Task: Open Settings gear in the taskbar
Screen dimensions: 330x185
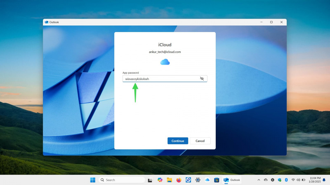Action: (198, 180)
